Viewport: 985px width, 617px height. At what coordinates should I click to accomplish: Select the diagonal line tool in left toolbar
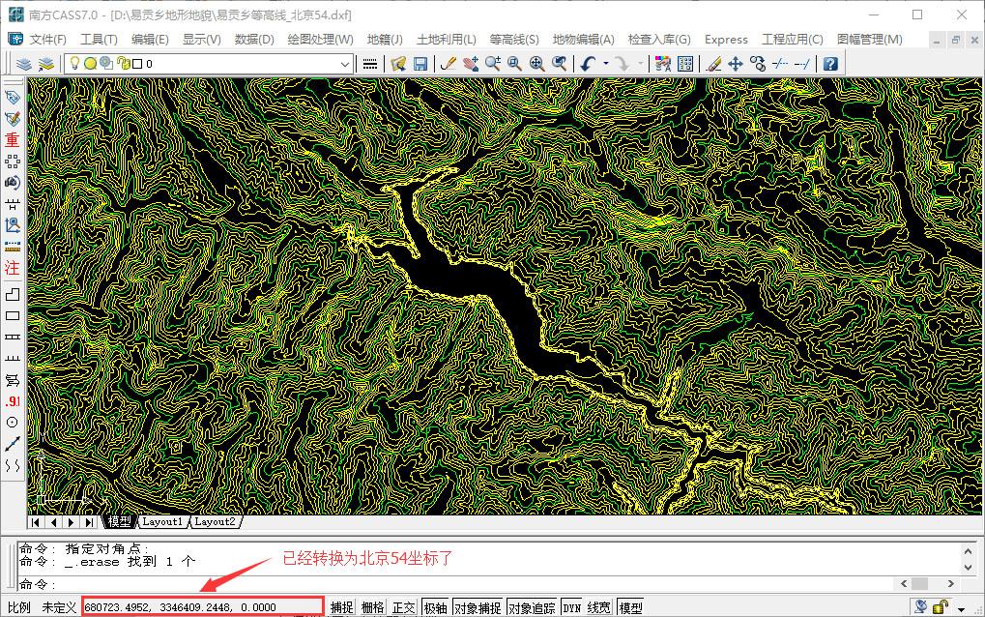click(x=12, y=444)
